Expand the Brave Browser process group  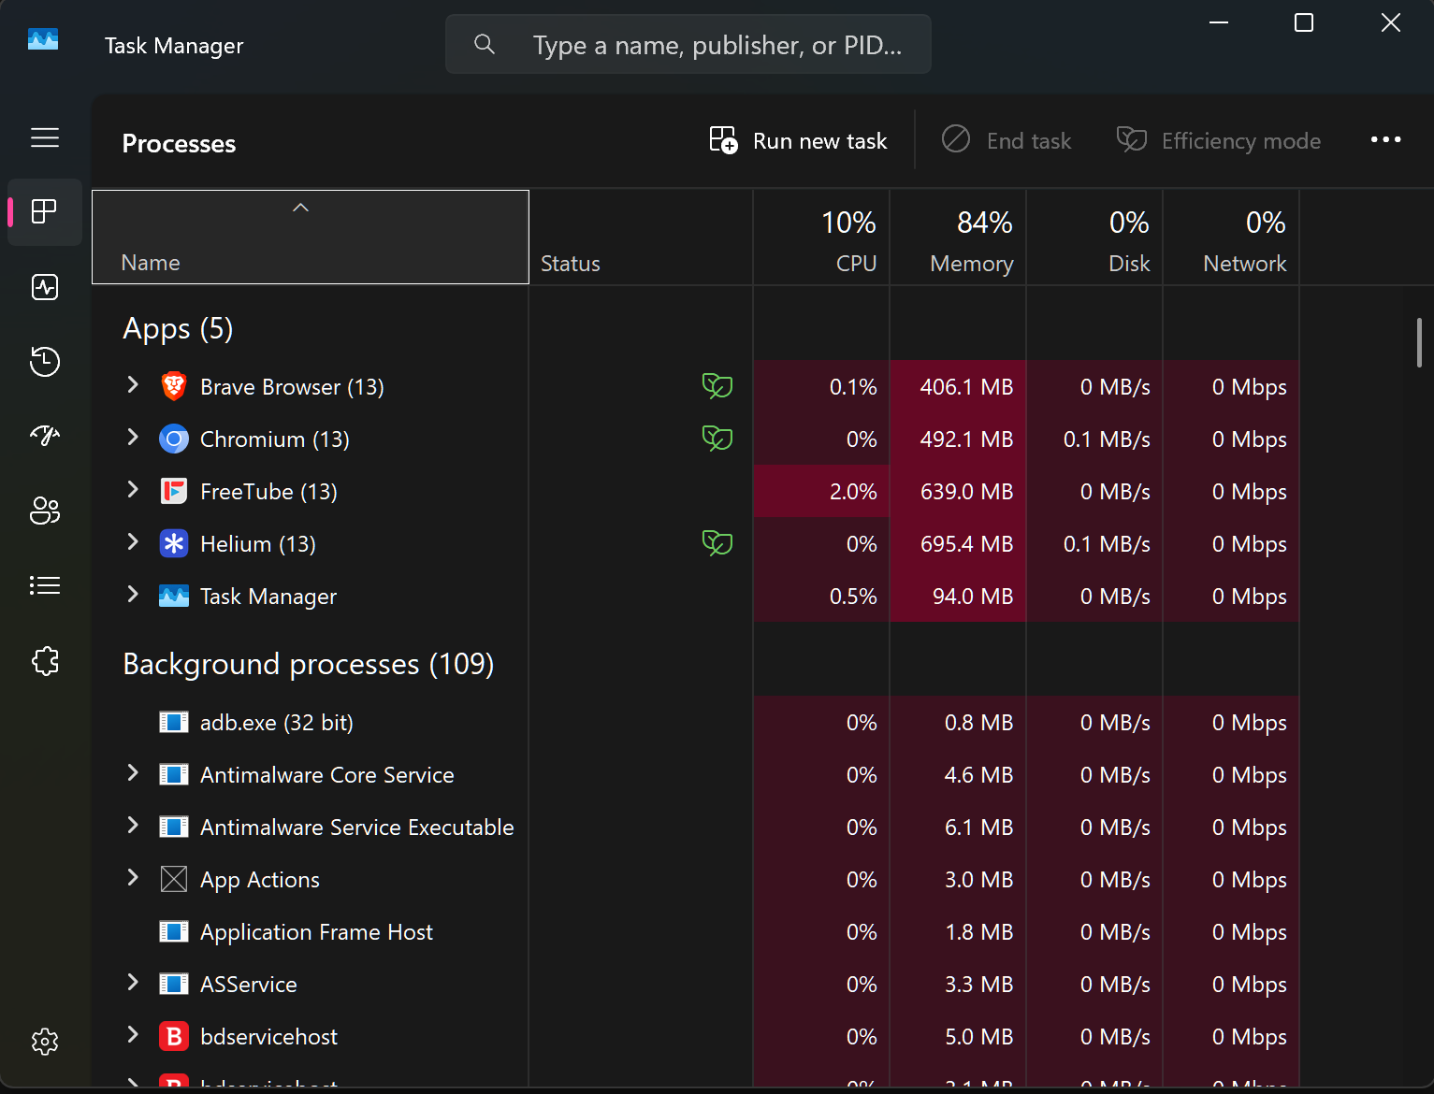(133, 384)
